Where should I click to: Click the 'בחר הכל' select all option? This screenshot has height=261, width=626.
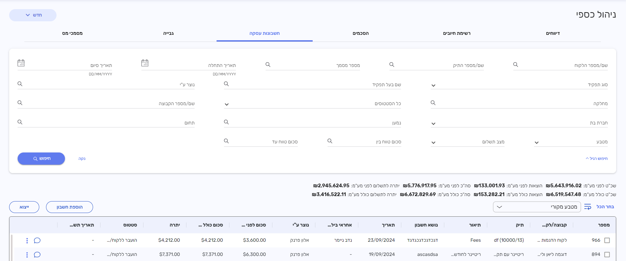[x=605, y=207]
